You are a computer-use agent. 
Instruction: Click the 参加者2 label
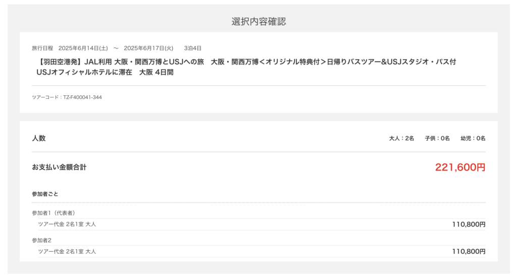[x=42, y=240]
